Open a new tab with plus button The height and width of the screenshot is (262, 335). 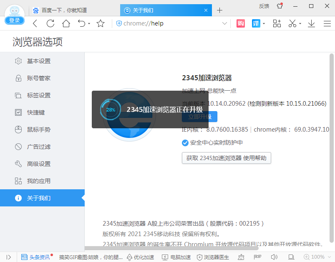click(x=219, y=10)
